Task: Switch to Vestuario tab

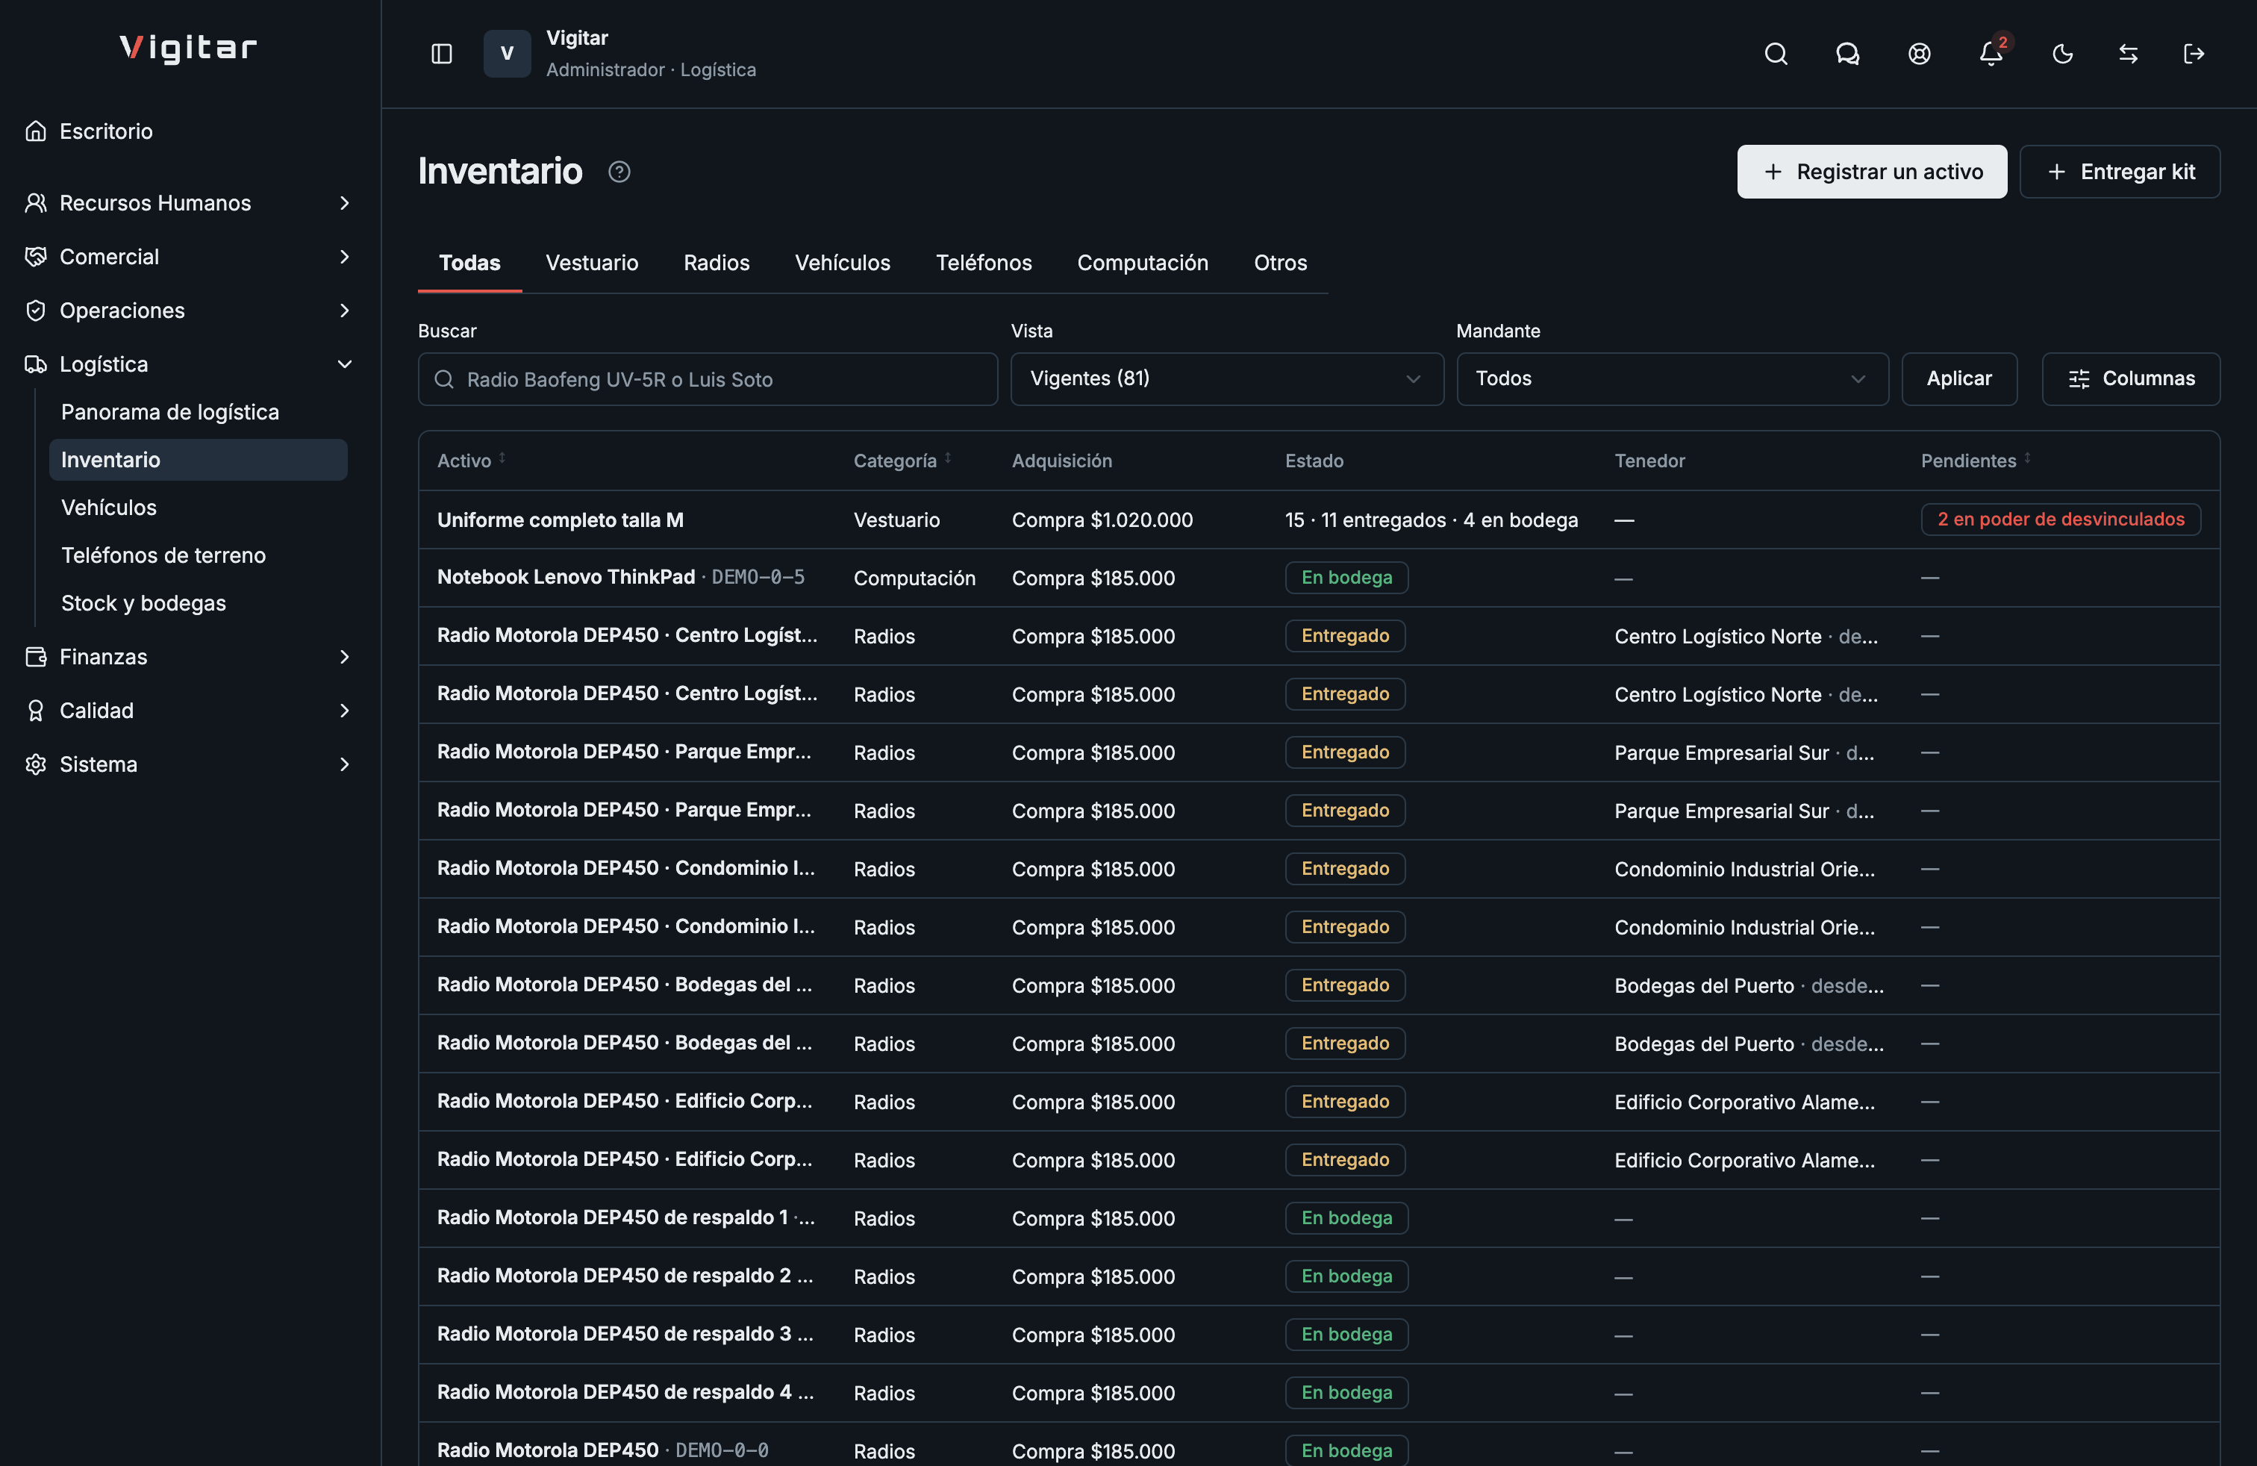Action: click(592, 263)
